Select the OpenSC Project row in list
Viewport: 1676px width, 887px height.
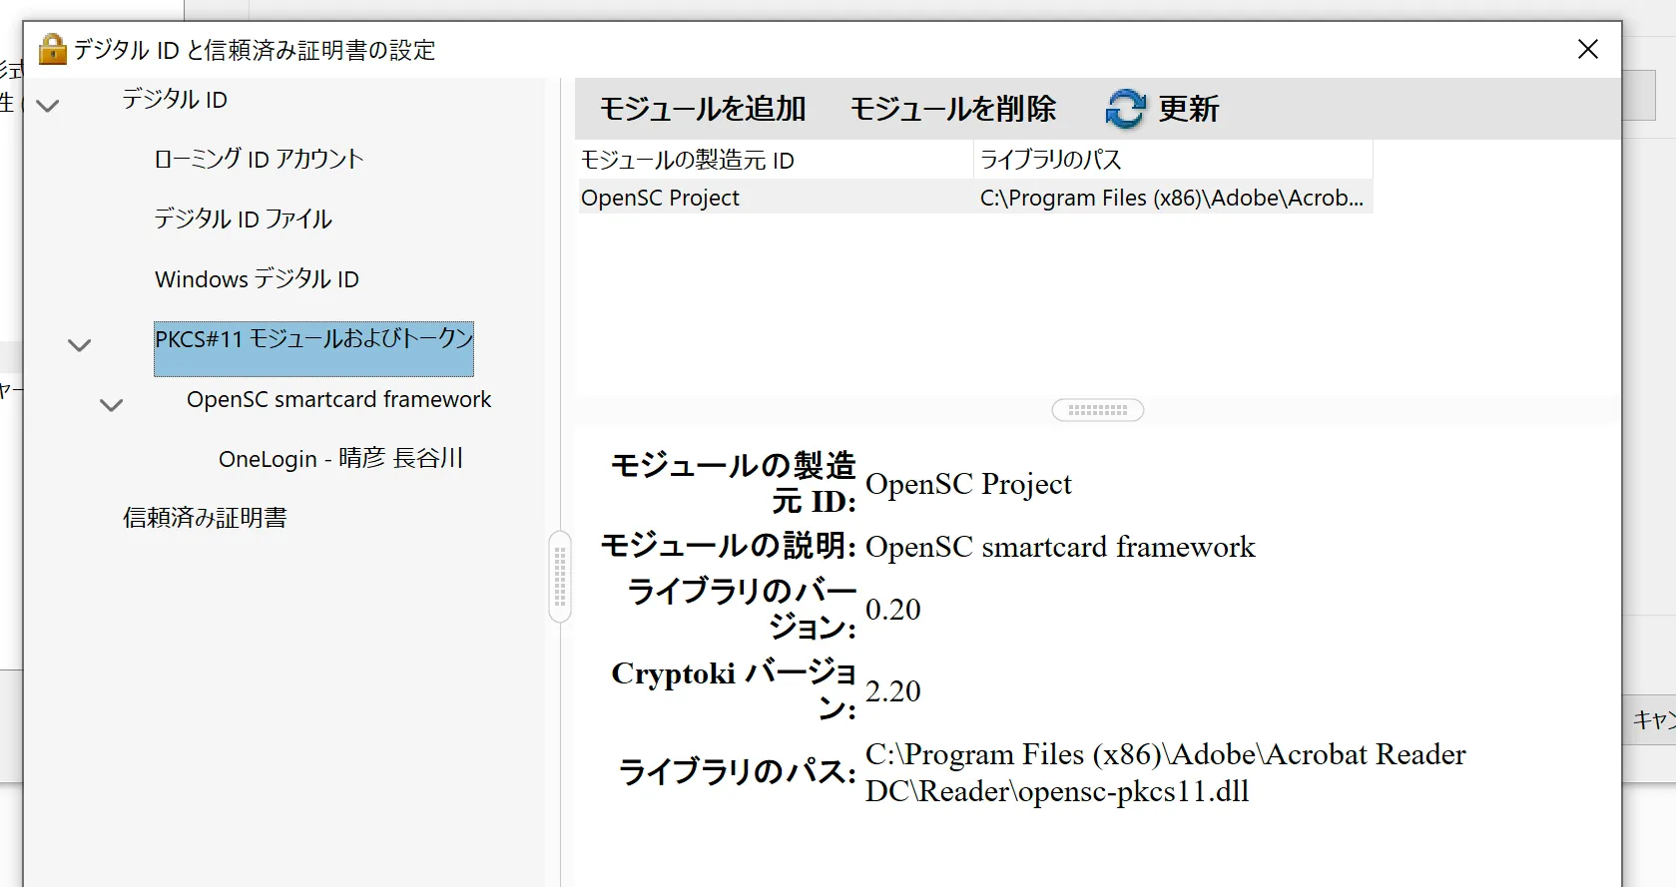pyautogui.click(x=775, y=198)
